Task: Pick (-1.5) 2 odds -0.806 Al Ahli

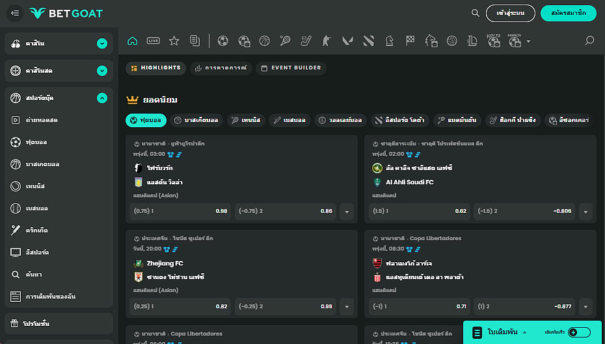Action: (x=524, y=212)
